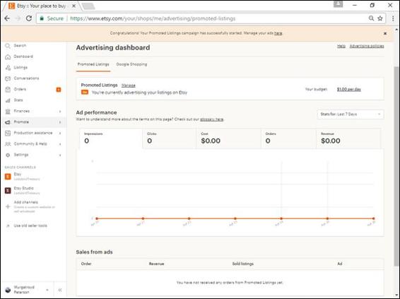Open the Help link
Viewport: 400px width, 299px height.
(341, 46)
